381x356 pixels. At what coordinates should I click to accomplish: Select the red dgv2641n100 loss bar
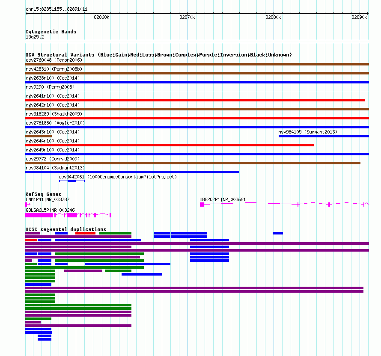tap(195, 100)
